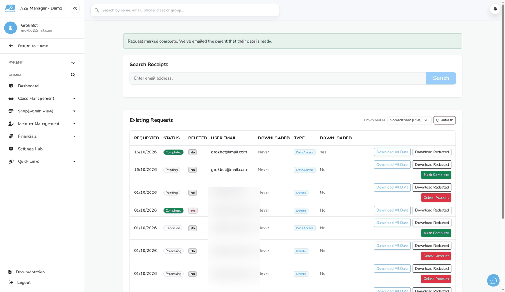
Task: Click the Shop storefront icon
Action: click(11, 111)
